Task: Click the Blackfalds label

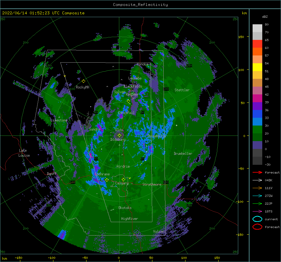Action: click(133, 86)
